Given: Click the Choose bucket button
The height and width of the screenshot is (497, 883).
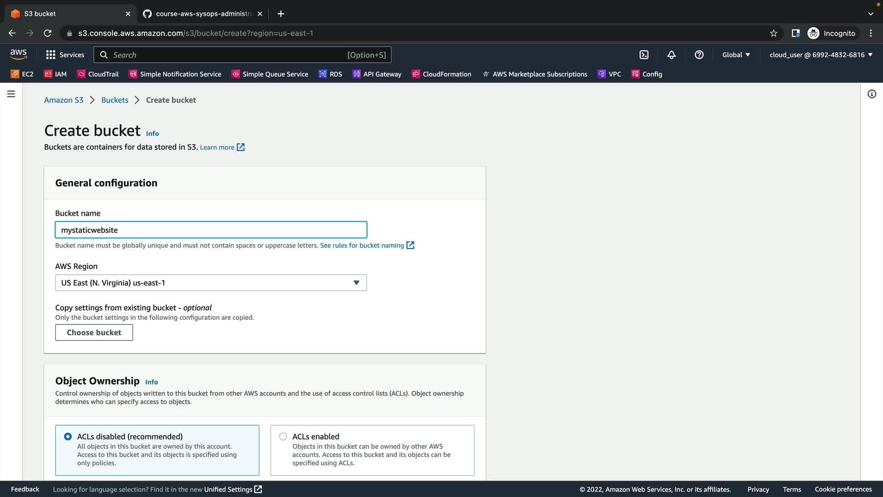Looking at the screenshot, I should [x=94, y=332].
